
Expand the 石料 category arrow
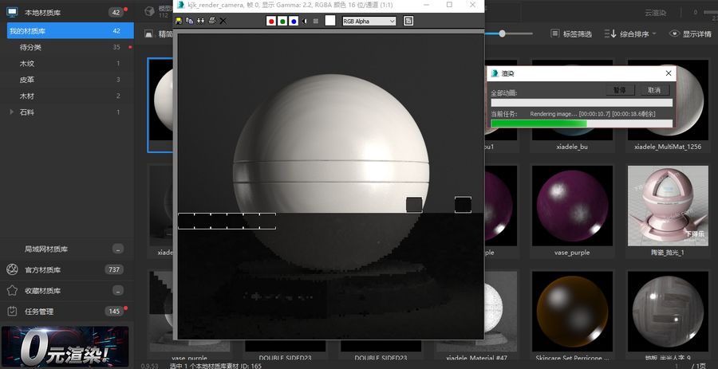point(11,112)
